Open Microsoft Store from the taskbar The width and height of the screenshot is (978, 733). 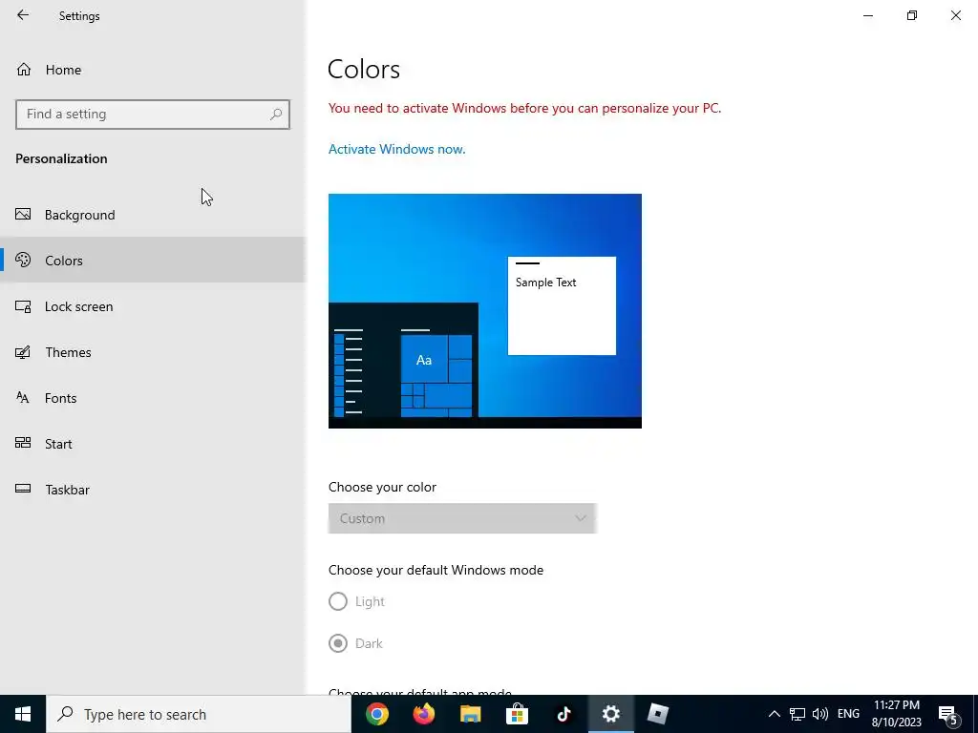point(517,714)
